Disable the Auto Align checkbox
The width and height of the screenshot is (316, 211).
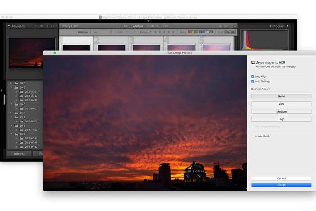[253, 76]
